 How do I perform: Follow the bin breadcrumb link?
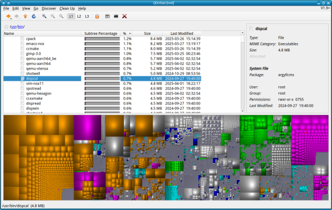(x=20, y=27)
